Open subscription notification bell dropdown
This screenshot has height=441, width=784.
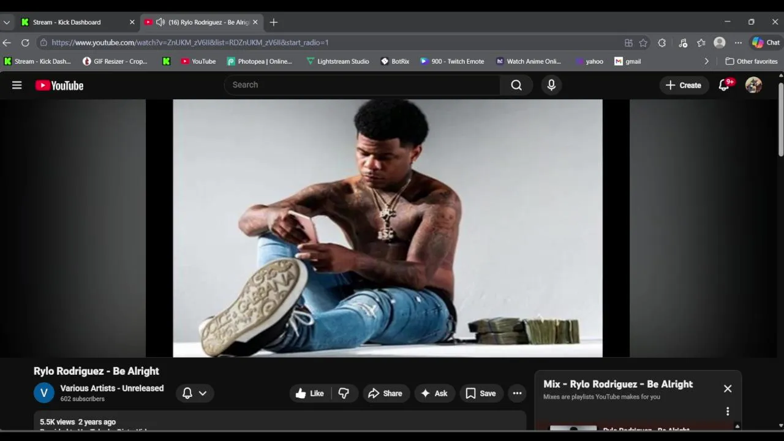click(195, 393)
